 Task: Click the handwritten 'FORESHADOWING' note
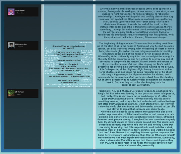85,43
